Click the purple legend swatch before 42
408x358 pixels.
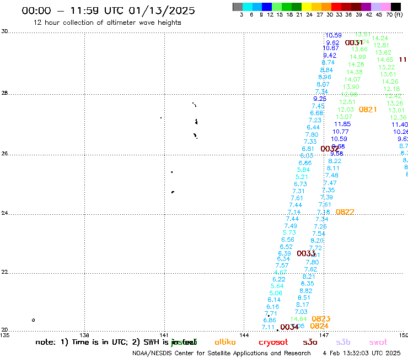pos(366,7)
